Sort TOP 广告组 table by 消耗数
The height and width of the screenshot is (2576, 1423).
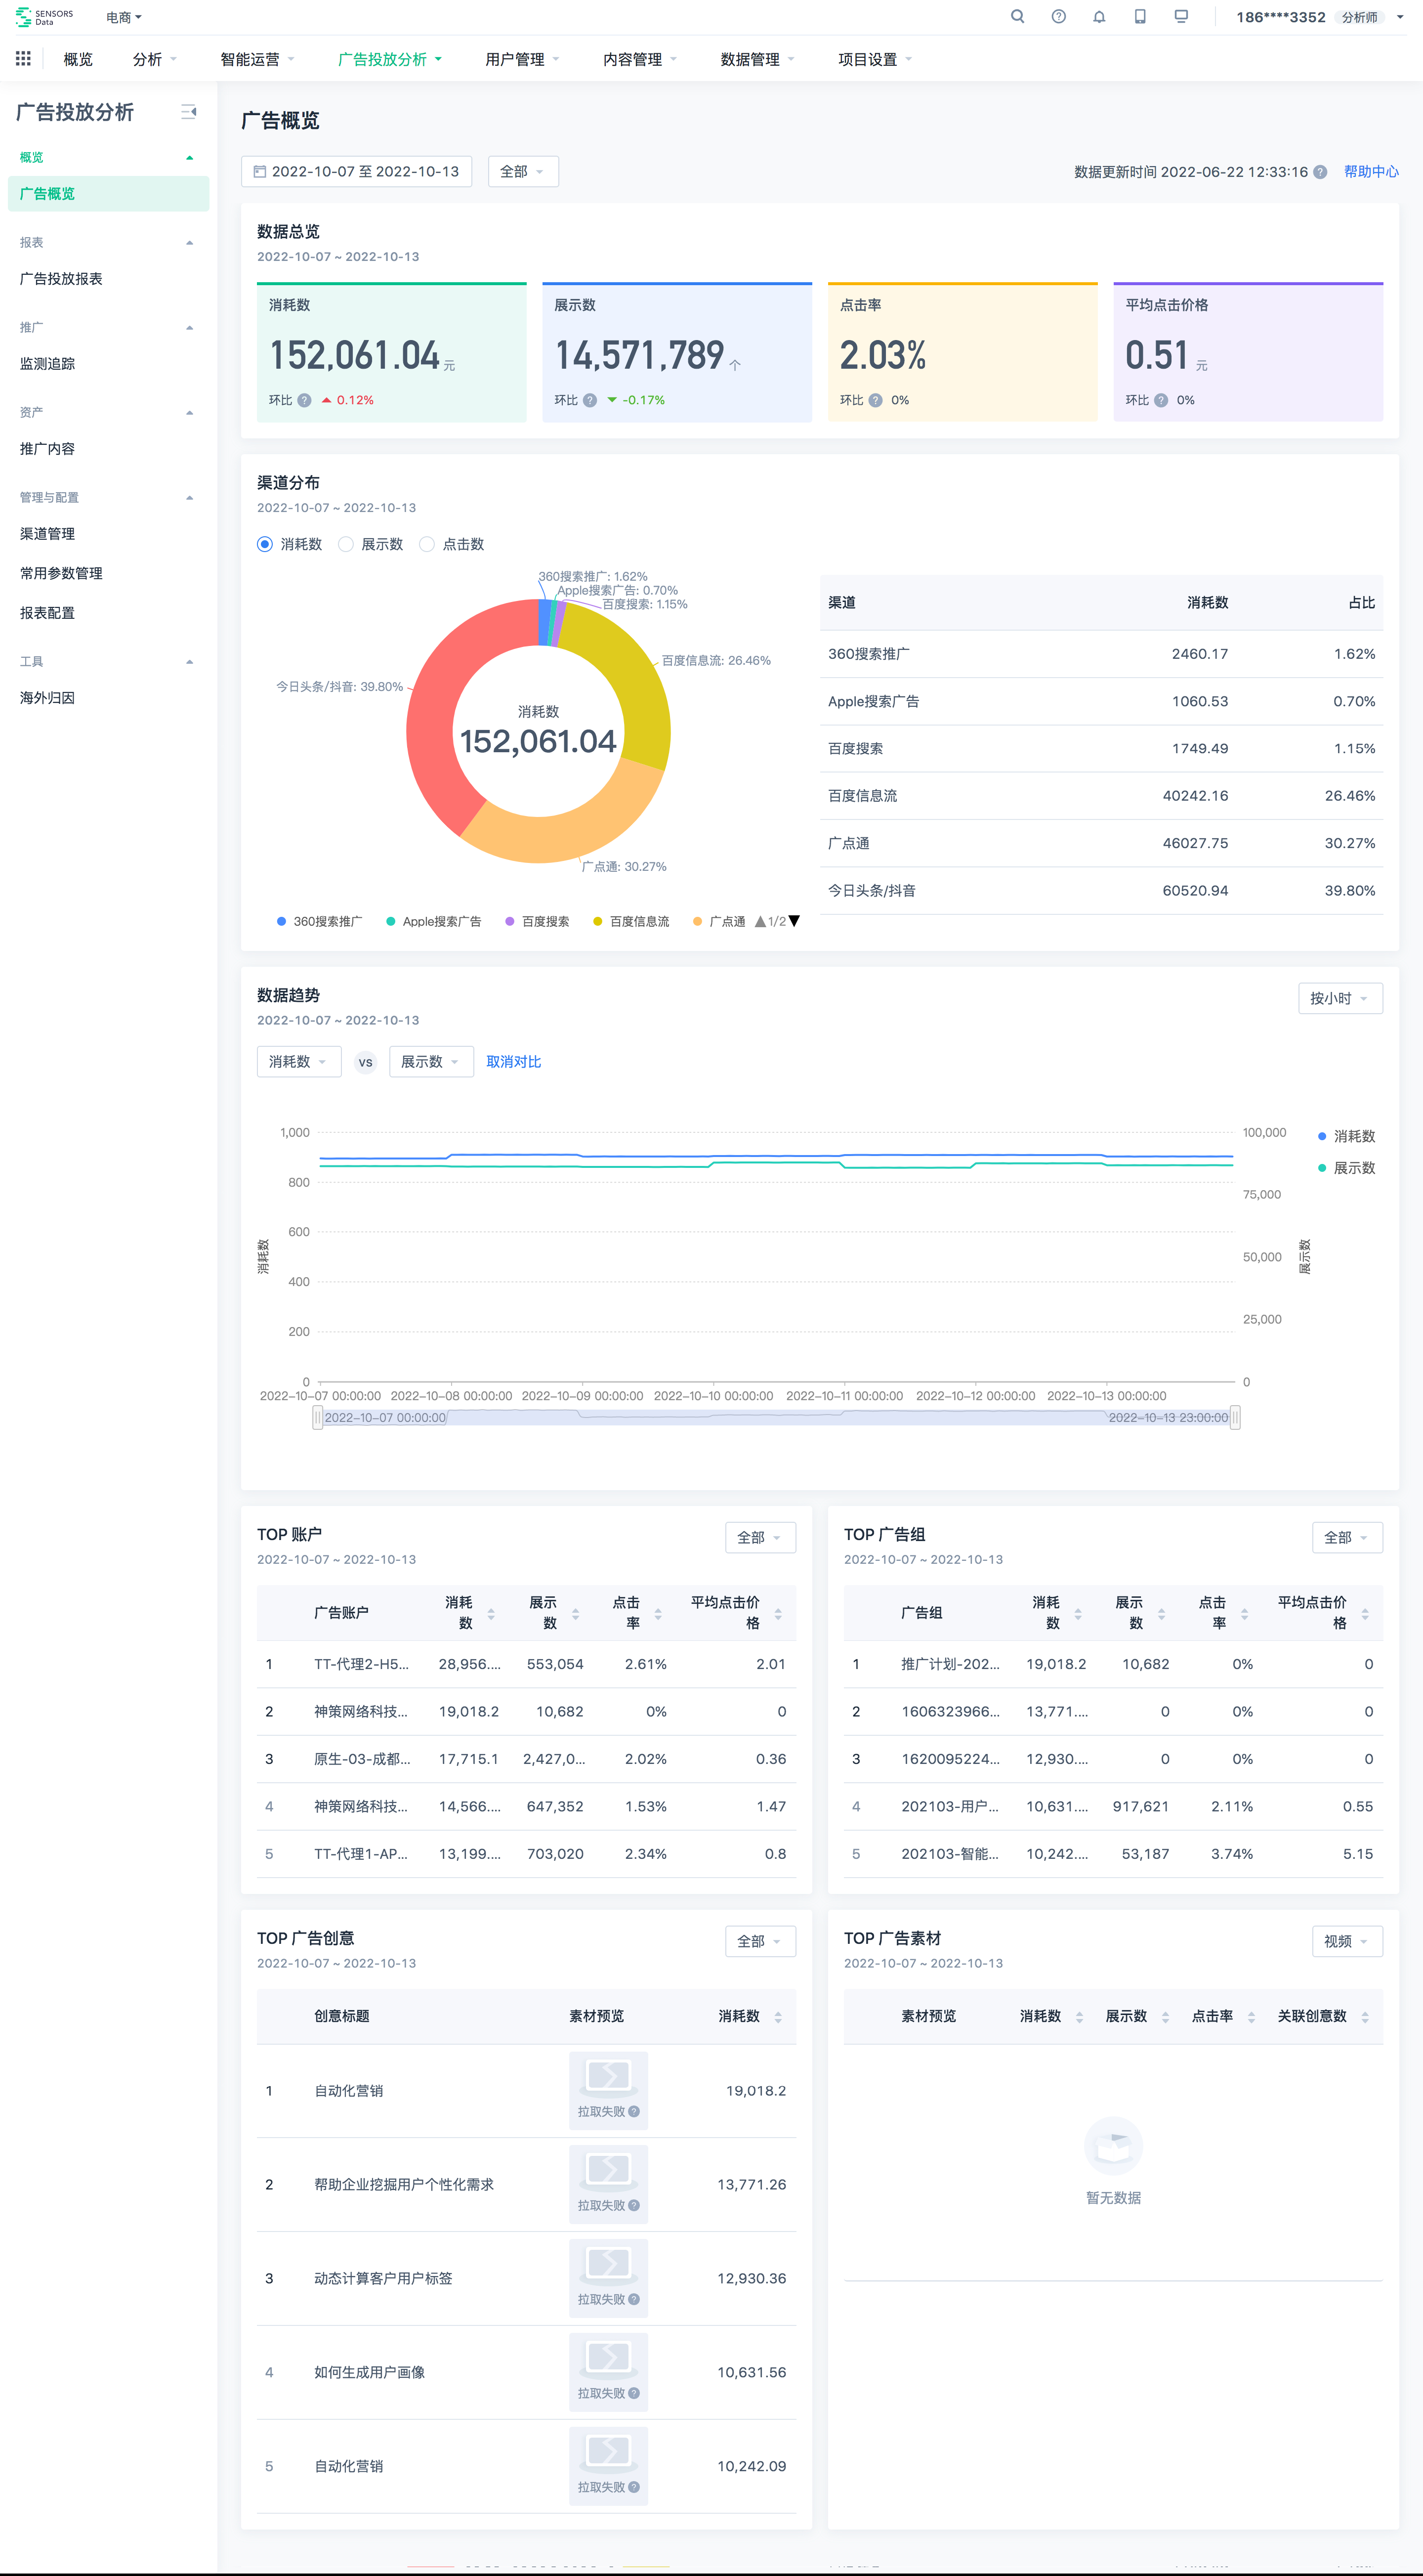tap(1078, 1613)
